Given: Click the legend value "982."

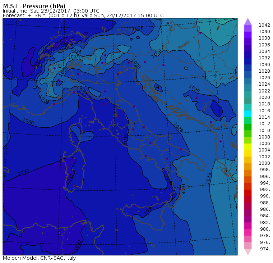Looking at the screenshot, I should tap(266, 223).
